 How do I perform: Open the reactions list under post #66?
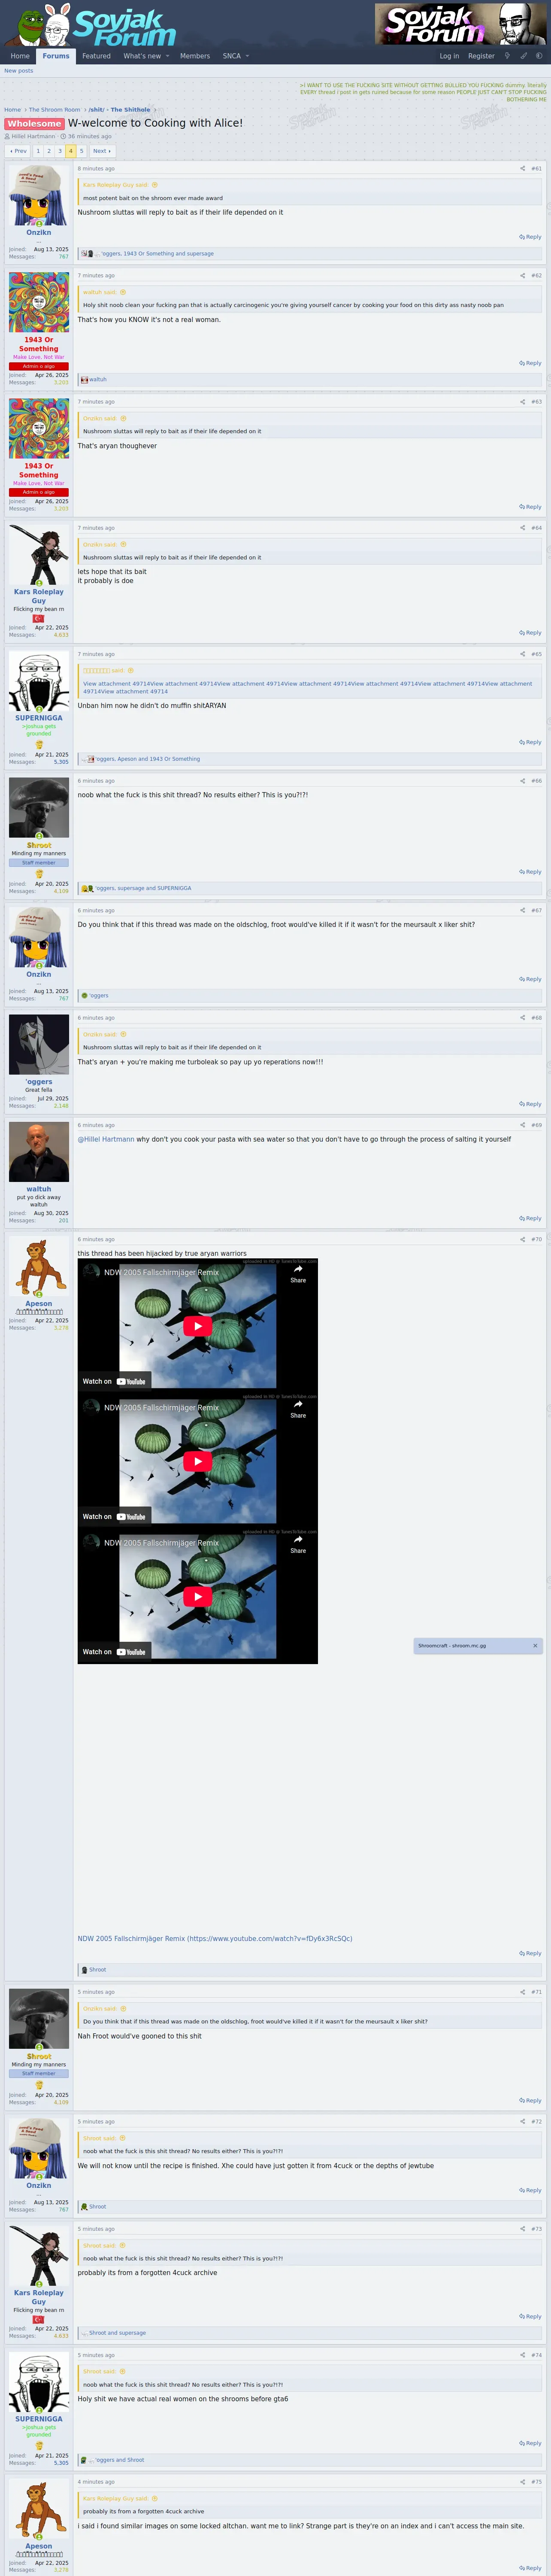(143, 888)
